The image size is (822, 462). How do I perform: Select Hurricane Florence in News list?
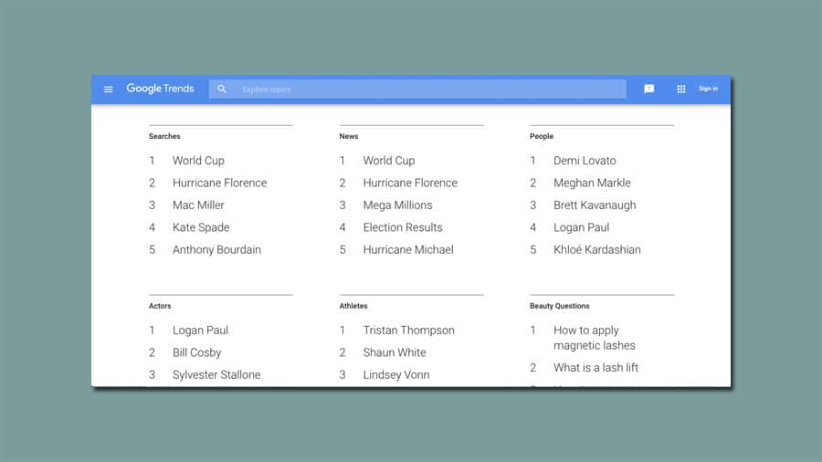410,183
